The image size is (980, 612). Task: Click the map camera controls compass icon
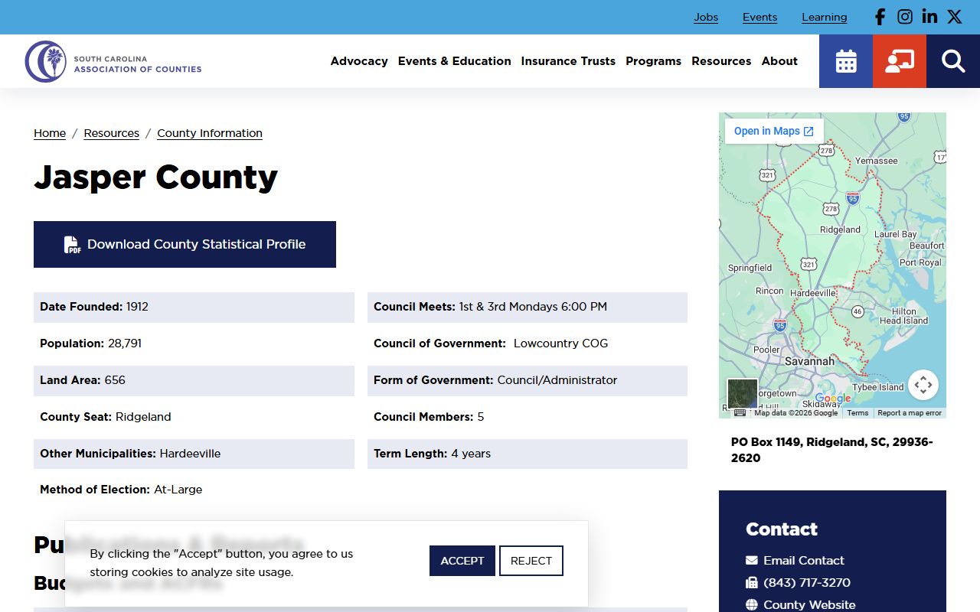(923, 385)
